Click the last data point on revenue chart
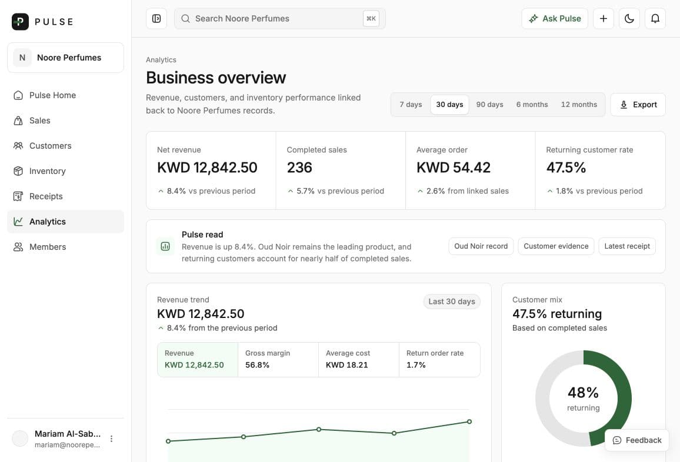The height and width of the screenshot is (462, 680). pos(469,421)
